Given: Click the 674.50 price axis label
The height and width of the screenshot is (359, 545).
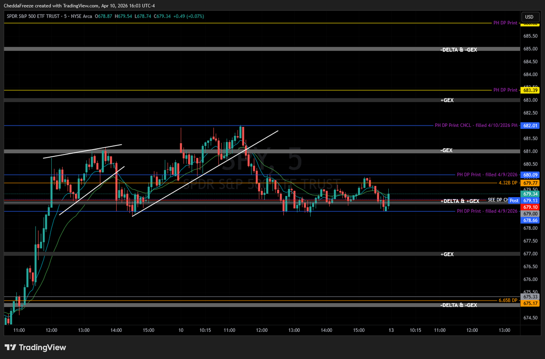Looking at the screenshot, I should (530, 318).
